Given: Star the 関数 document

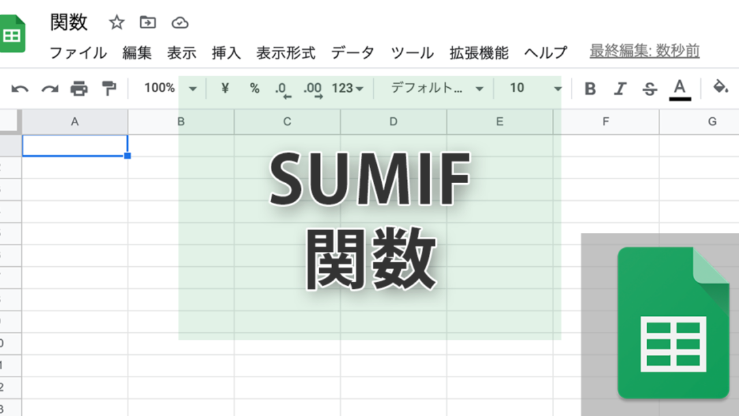Looking at the screenshot, I should (117, 23).
